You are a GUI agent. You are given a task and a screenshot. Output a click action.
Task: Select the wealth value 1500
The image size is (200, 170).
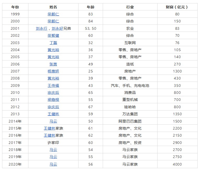tap(177, 121)
